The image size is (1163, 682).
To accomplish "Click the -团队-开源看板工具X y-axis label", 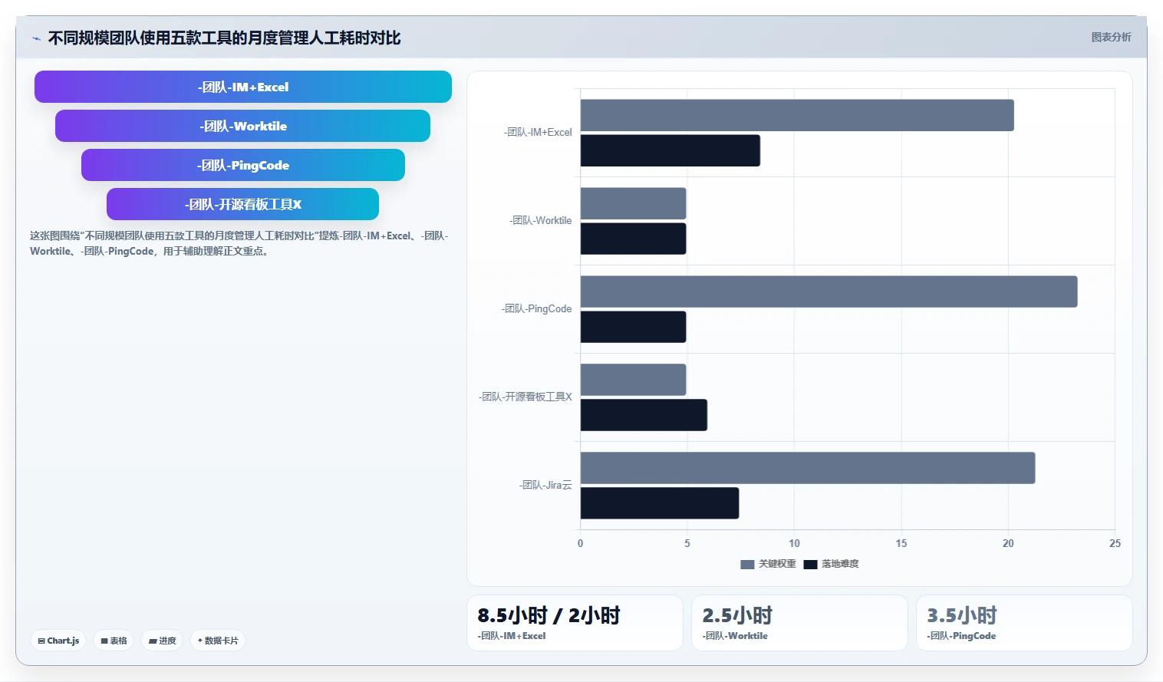I will pos(525,397).
